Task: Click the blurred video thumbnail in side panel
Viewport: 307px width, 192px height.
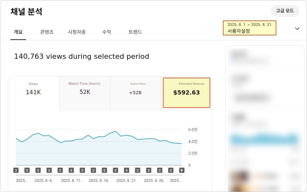Action: (240, 181)
